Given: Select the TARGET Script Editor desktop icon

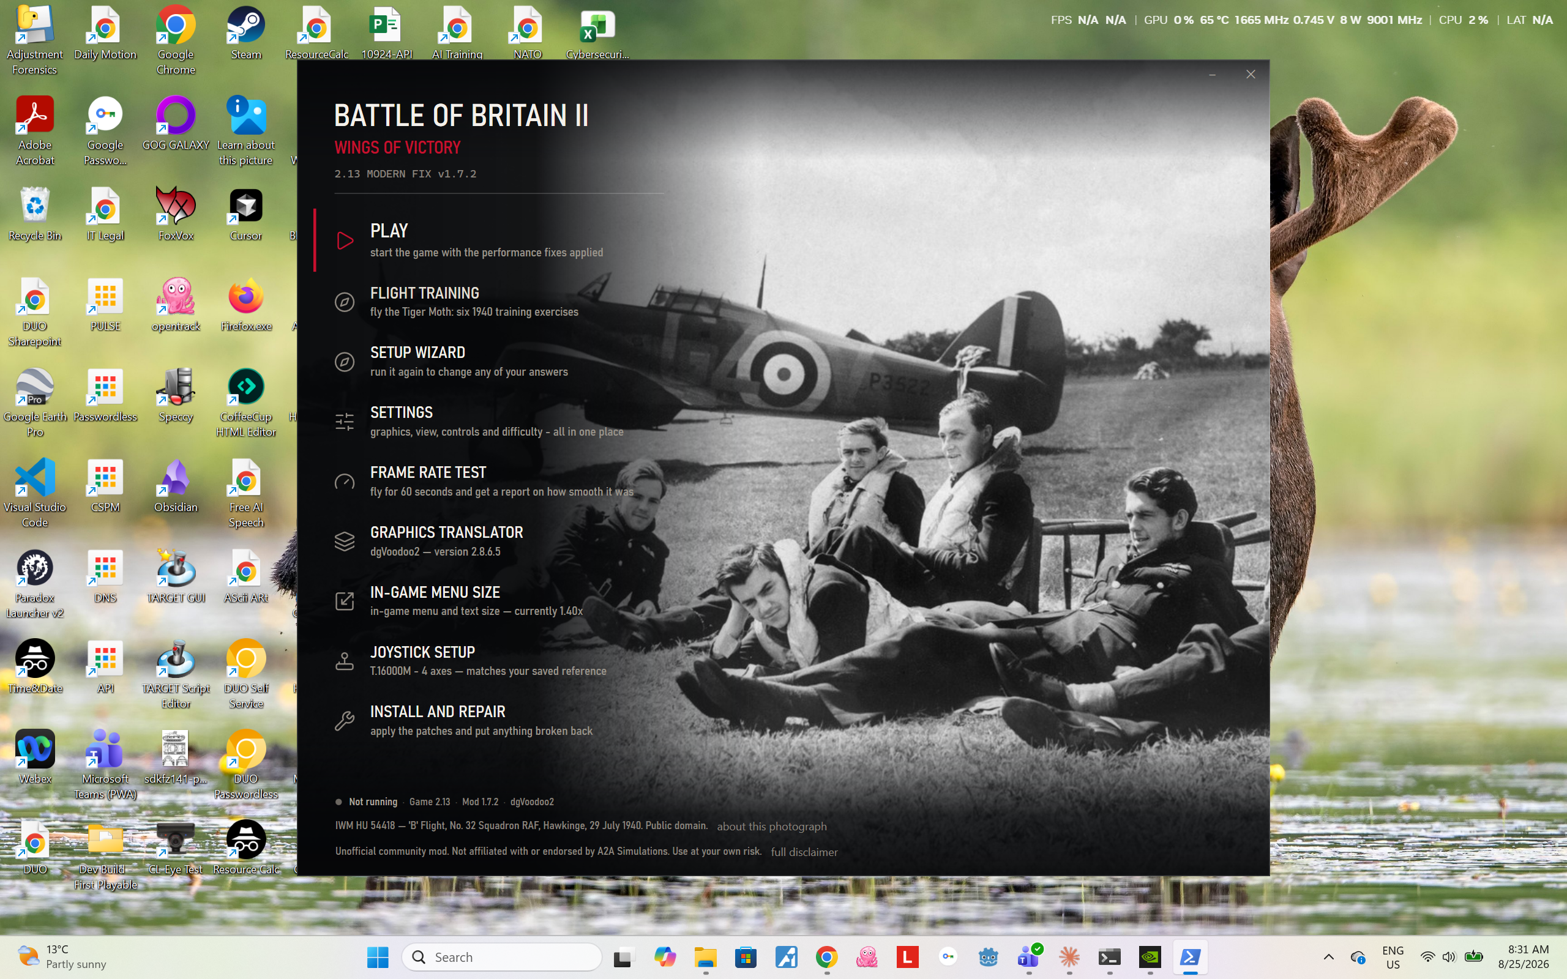Looking at the screenshot, I should click(176, 676).
